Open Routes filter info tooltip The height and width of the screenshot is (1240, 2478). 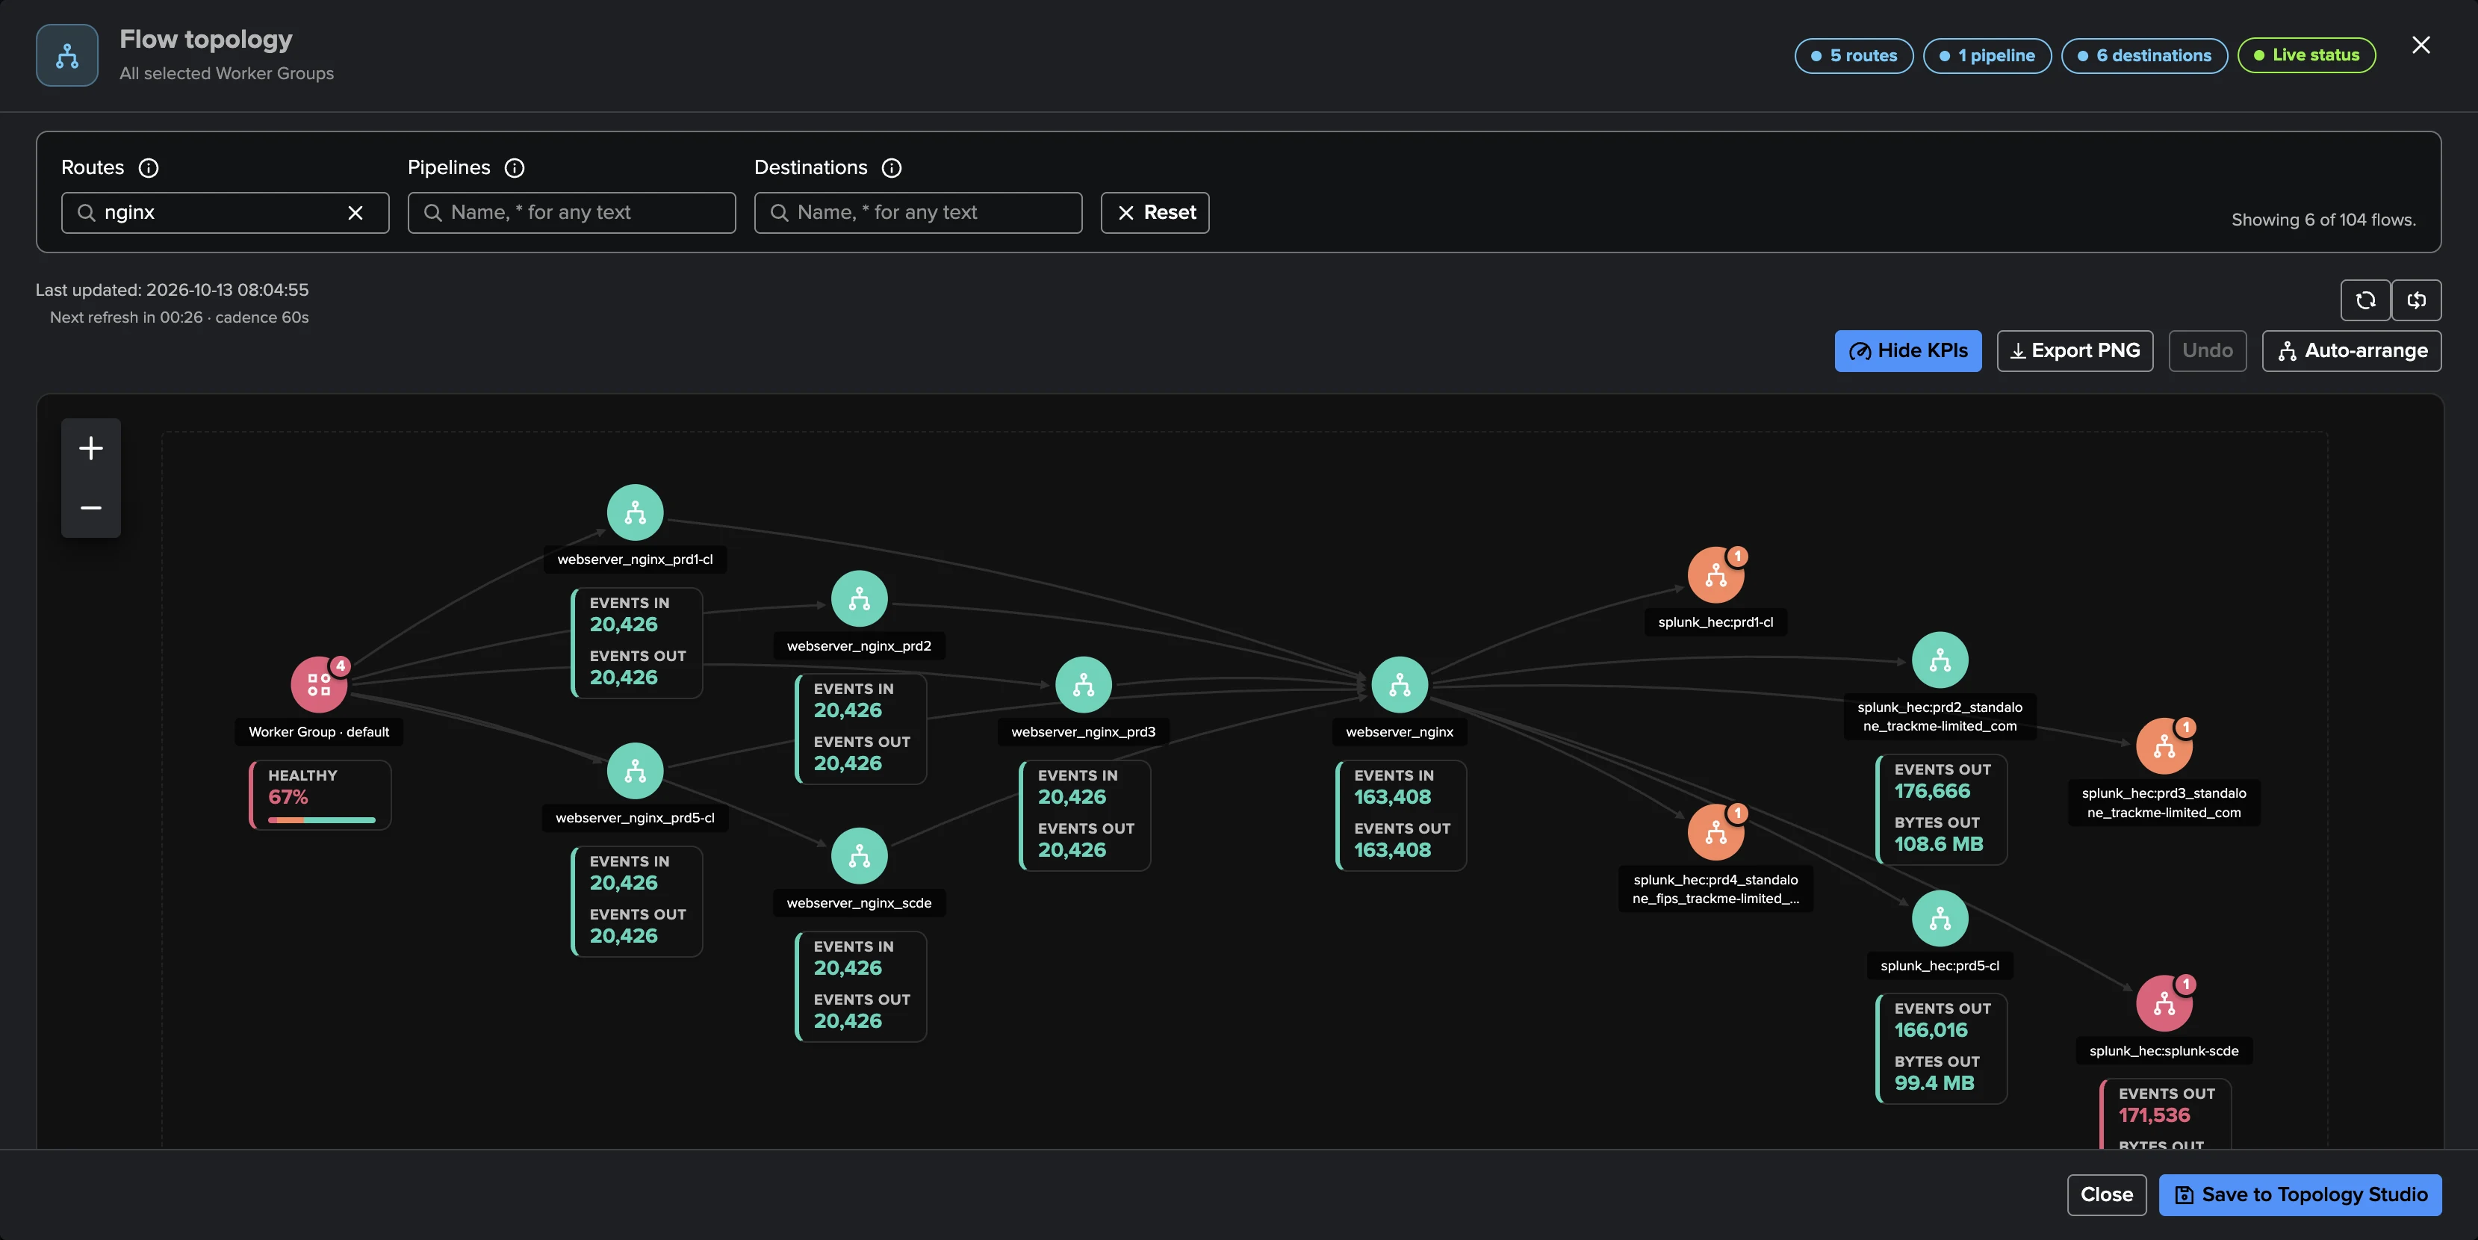coord(148,167)
